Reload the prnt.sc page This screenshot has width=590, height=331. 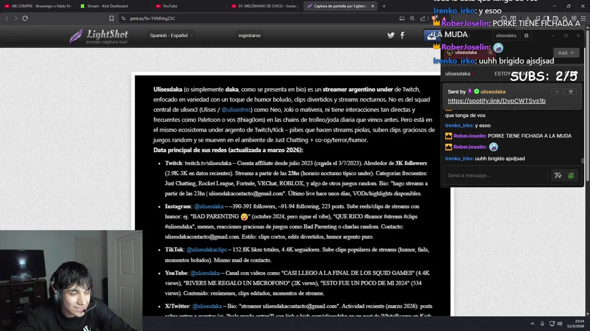tap(25, 18)
